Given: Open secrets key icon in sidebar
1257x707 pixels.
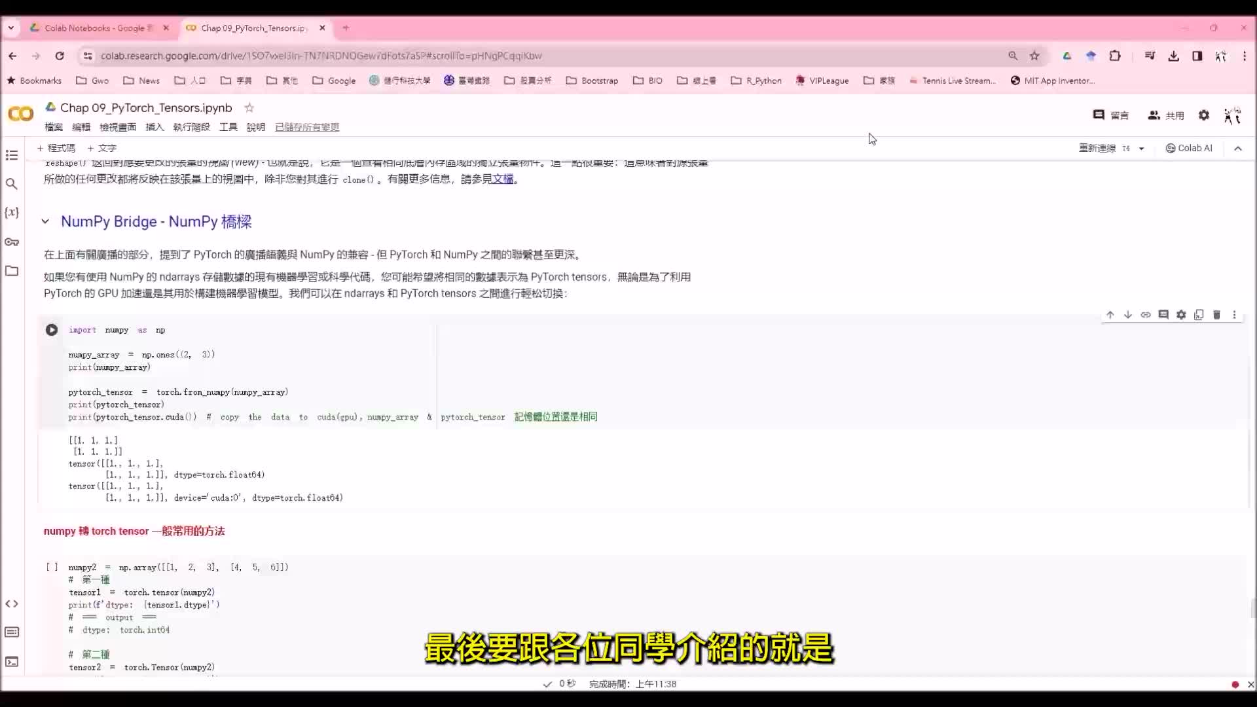Looking at the screenshot, I should coord(12,242).
